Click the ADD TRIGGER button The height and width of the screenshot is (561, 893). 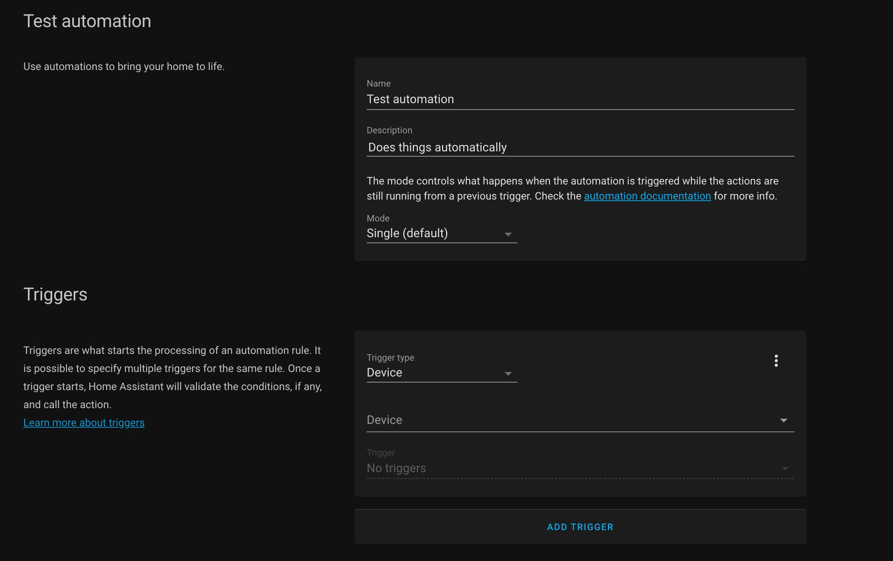[x=580, y=527]
